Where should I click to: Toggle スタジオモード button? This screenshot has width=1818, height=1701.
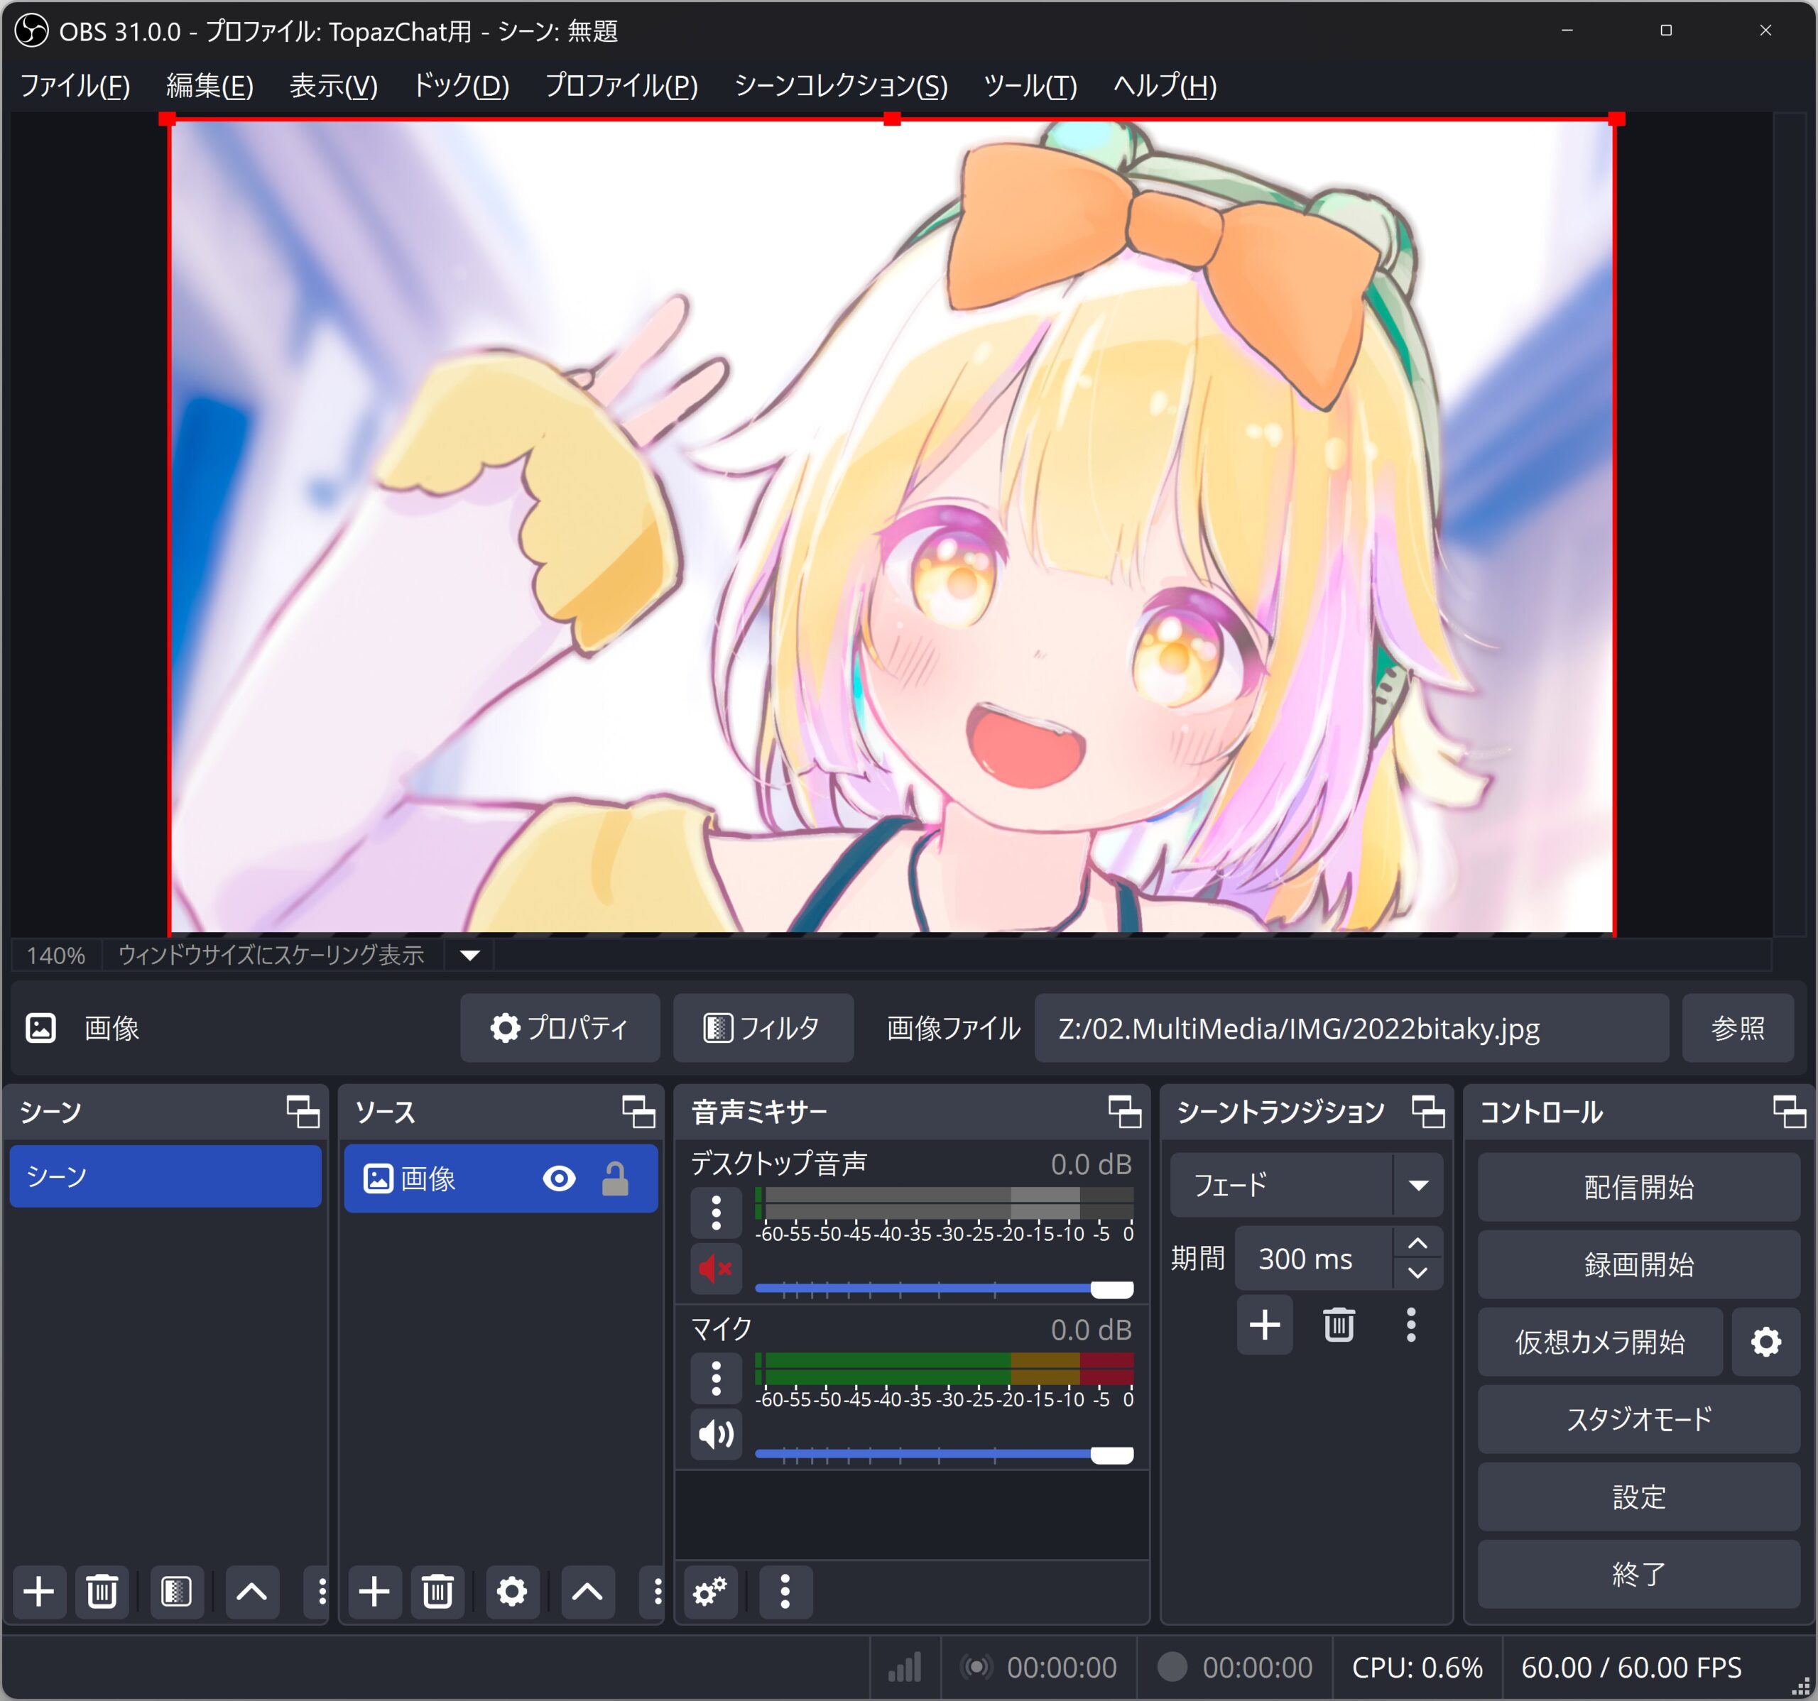pyautogui.click(x=1639, y=1418)
